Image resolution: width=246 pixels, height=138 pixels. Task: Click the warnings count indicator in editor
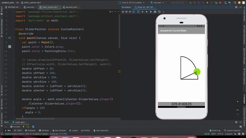tap(111, 12)
